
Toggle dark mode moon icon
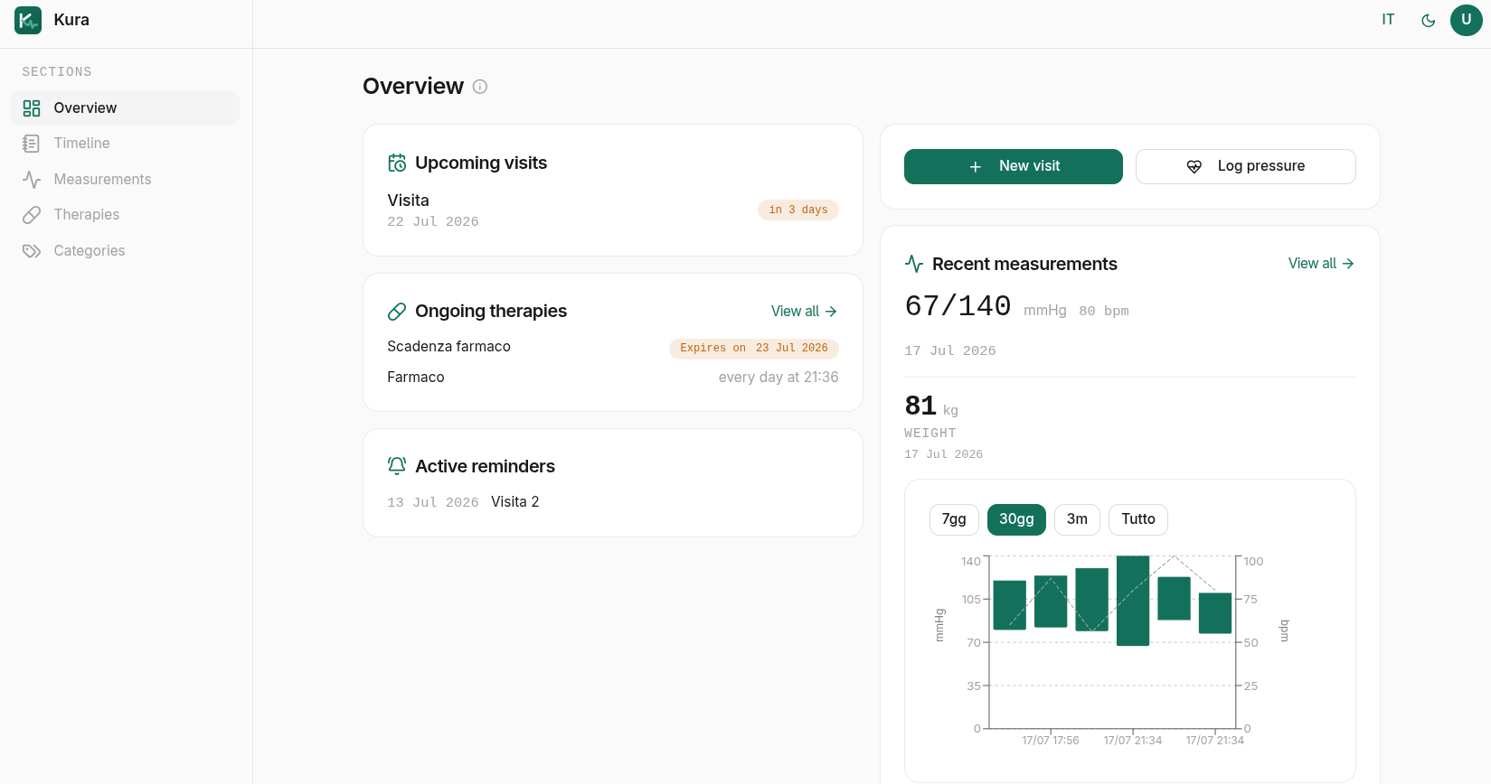coord(1429,20)
